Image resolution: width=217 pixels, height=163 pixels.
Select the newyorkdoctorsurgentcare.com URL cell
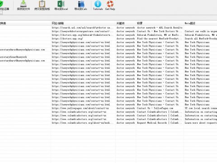point(82,31)
